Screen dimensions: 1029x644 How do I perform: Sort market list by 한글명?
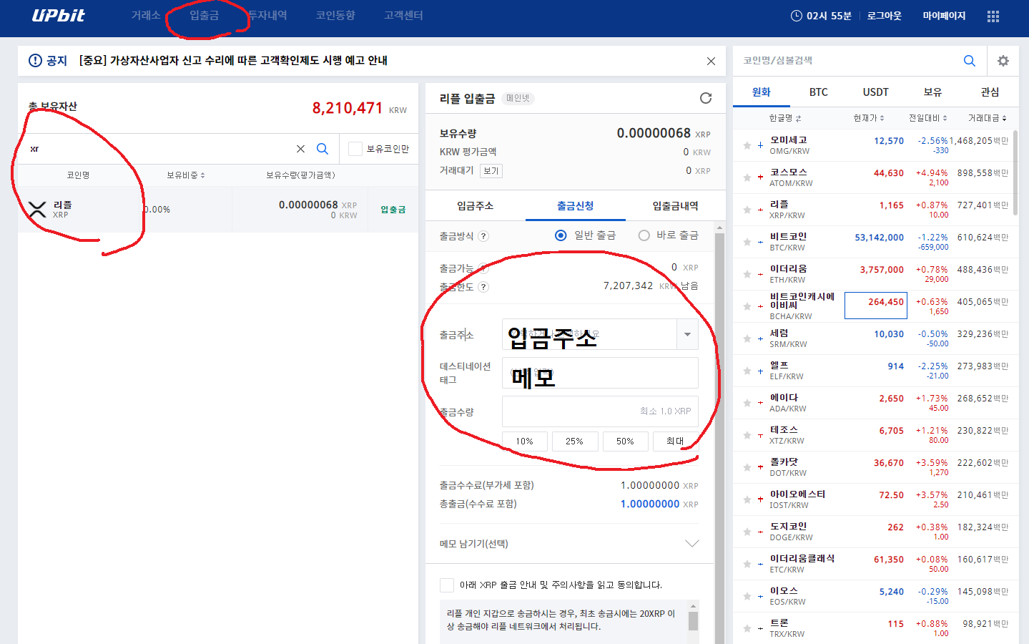click(784, 118)
